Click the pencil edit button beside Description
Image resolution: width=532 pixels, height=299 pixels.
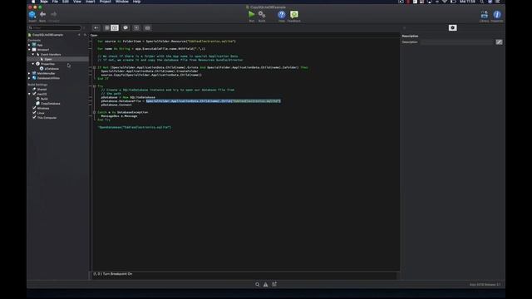click(x=499, y=42)
